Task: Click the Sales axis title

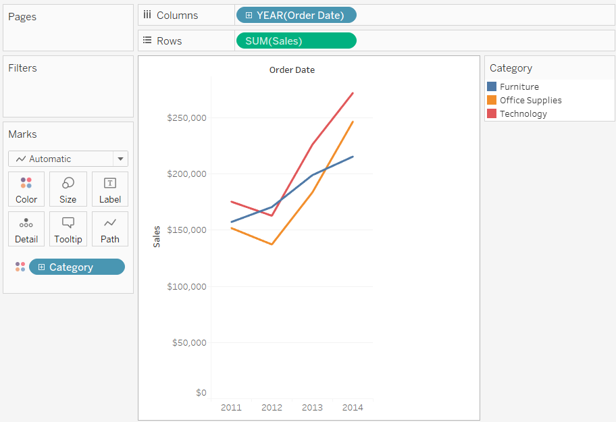Action: (157, 236)
